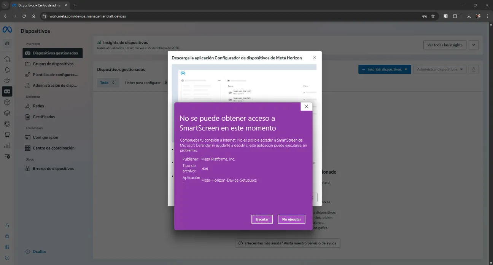Open the cube apps icon in left rail
The image size is (493, 265).
(7, 102)
